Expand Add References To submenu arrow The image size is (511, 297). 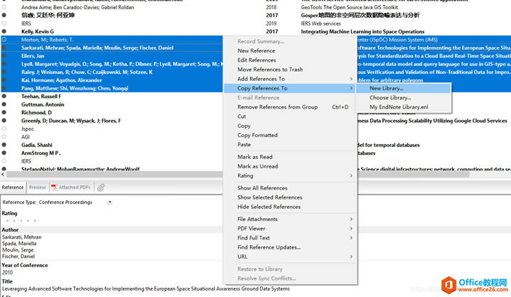pos(351,79)
